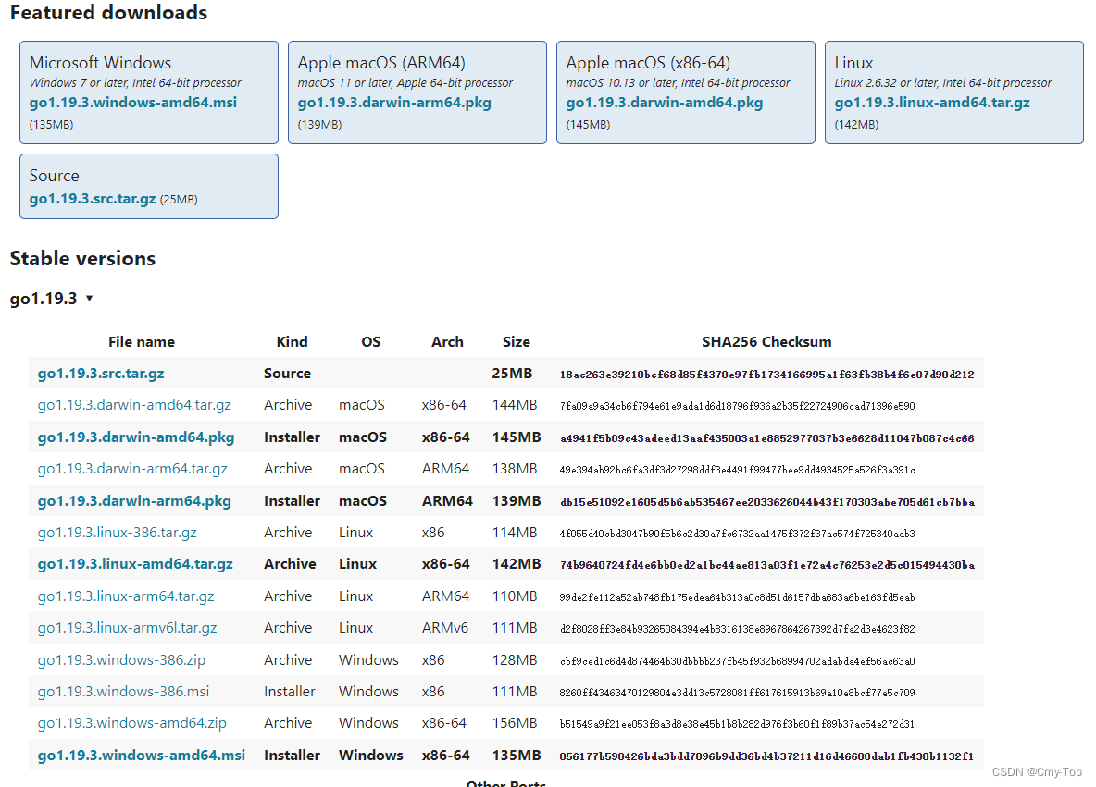The image size is (1096, 787).
Task: Click the SHA256 Checksum column header
Action: 766,342
